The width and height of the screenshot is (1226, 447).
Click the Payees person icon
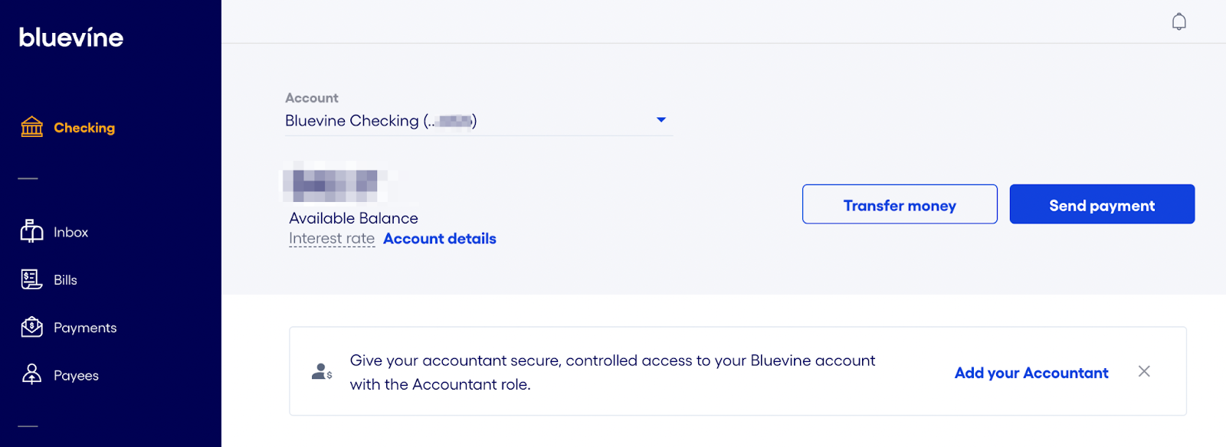pos(32,374)
